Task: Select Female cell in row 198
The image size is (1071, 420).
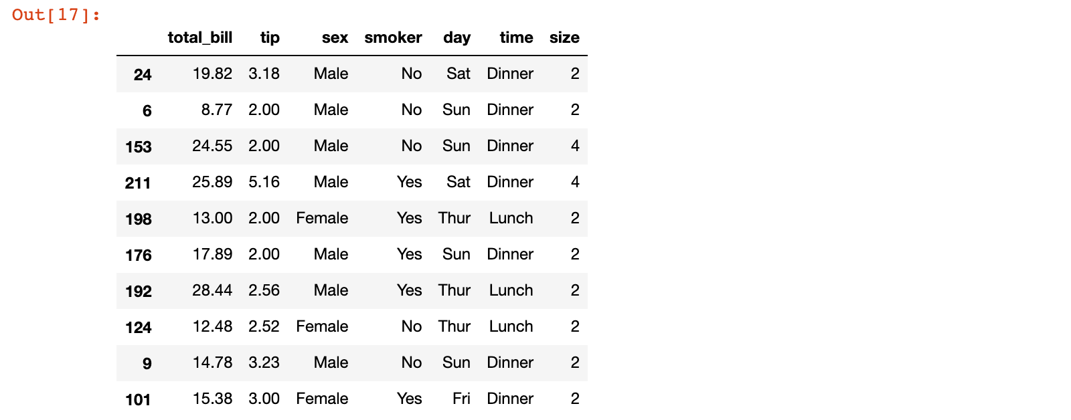Action: pos(322,218)
